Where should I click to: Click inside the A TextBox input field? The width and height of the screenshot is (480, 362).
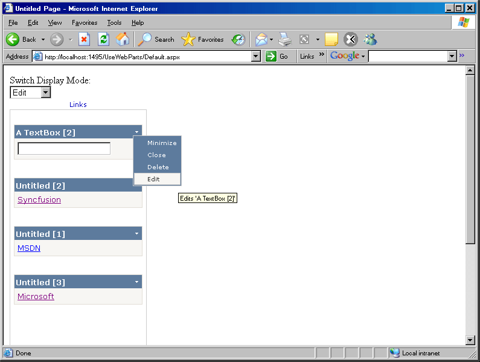(64, 149)
